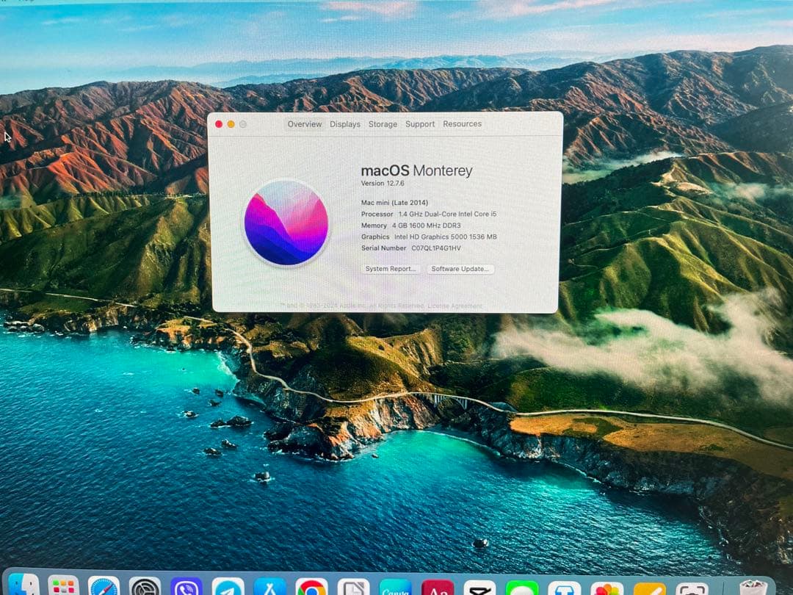Switch to the Displays tab
The height and width of the screenshot is (595, 793).
click(x=345, y=124)
